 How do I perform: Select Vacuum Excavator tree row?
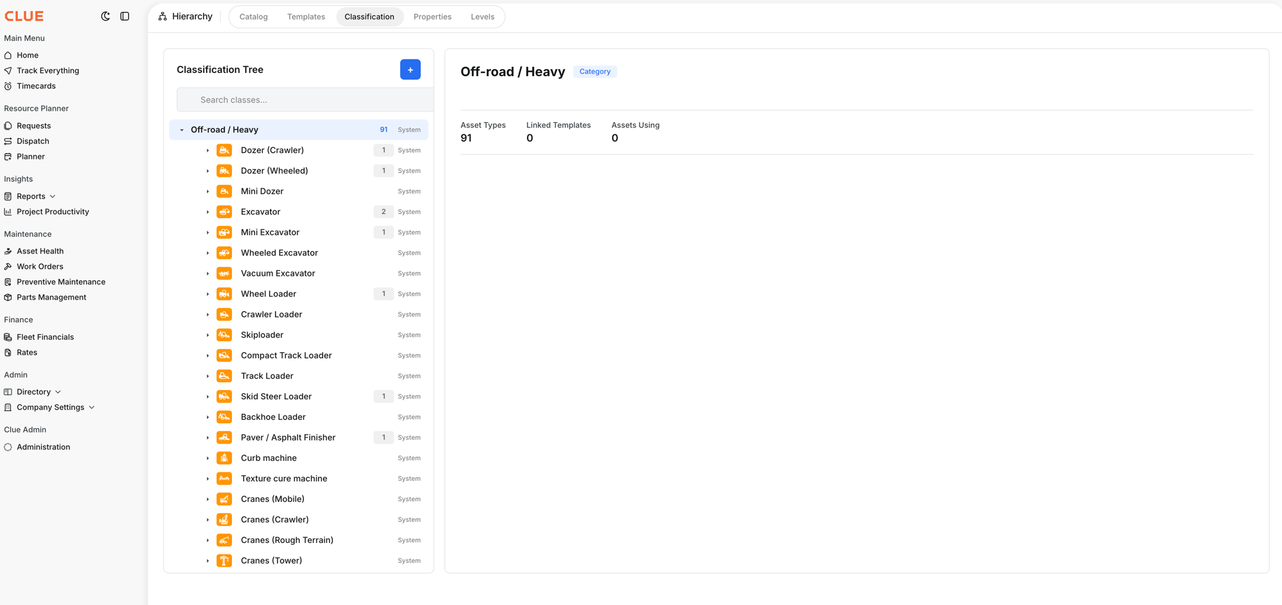(299, 273)
